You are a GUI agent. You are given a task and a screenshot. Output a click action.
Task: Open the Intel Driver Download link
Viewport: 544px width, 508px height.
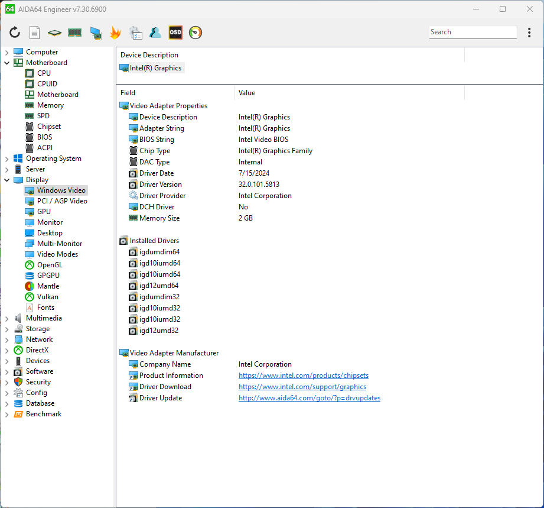click(x=302, y=387)
